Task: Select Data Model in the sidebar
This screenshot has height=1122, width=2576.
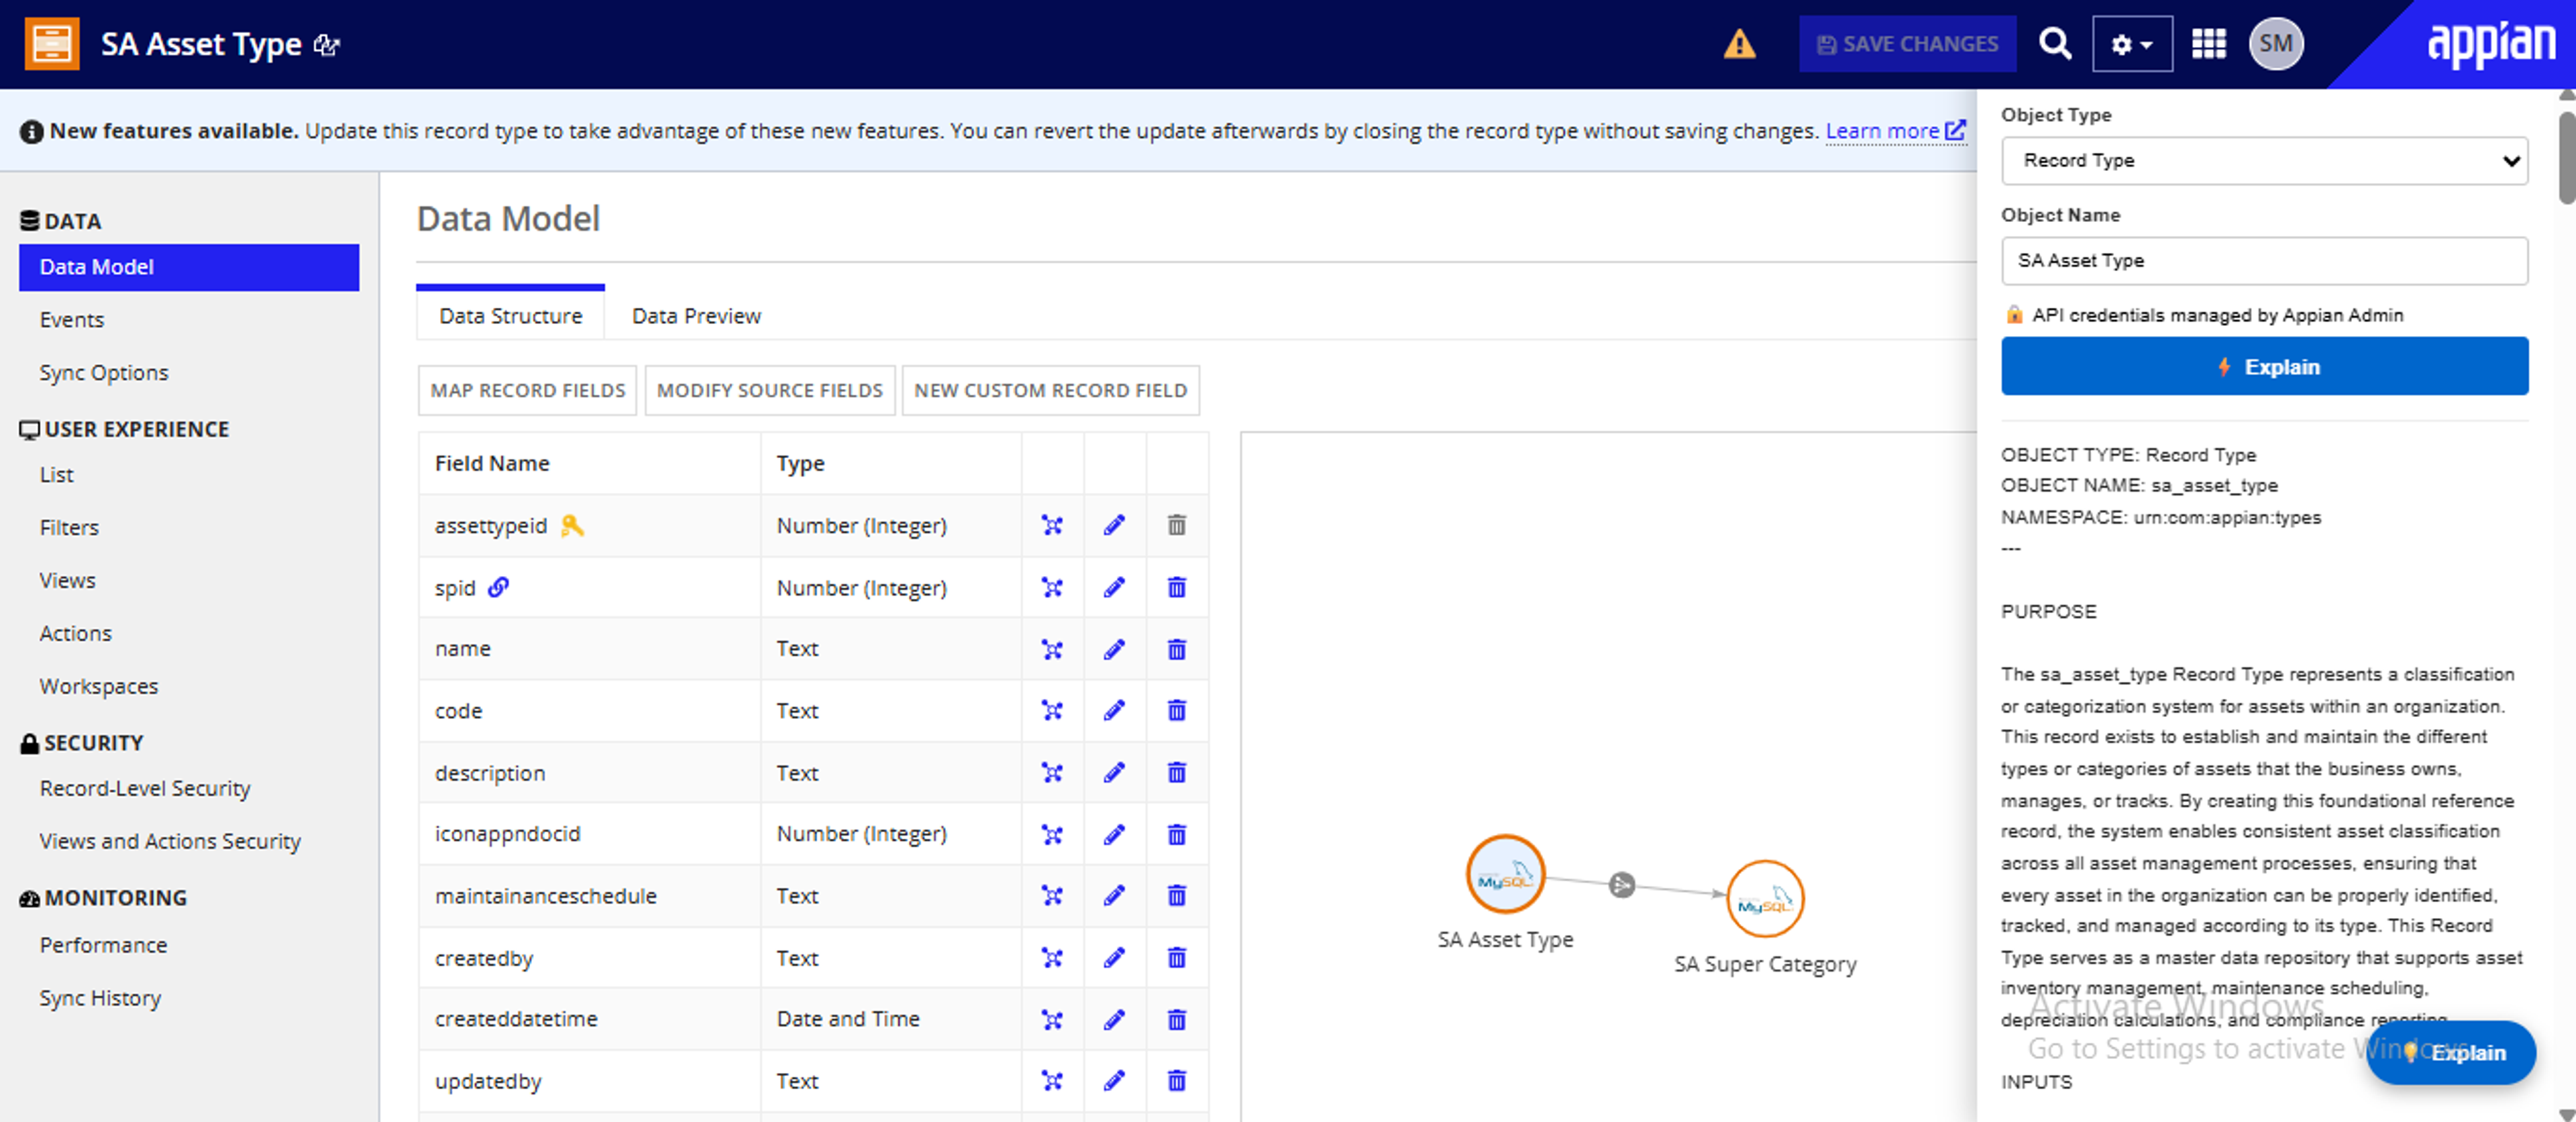Action: click(189, 267)
